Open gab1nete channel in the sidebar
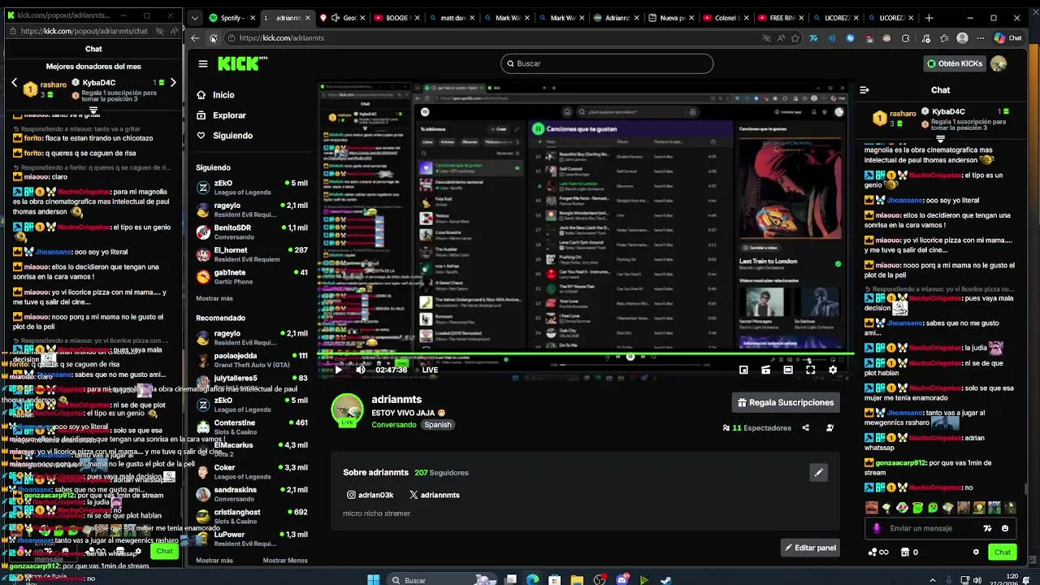 252,277
